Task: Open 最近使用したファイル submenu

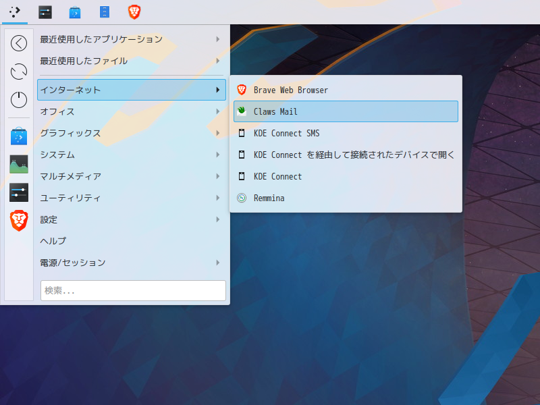Action: tap(131, 61)
